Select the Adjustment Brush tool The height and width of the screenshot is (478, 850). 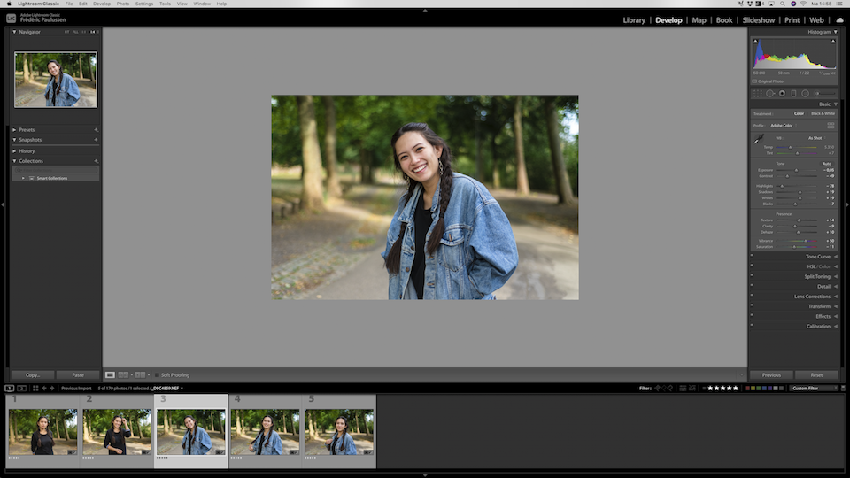tap(824, 93)
